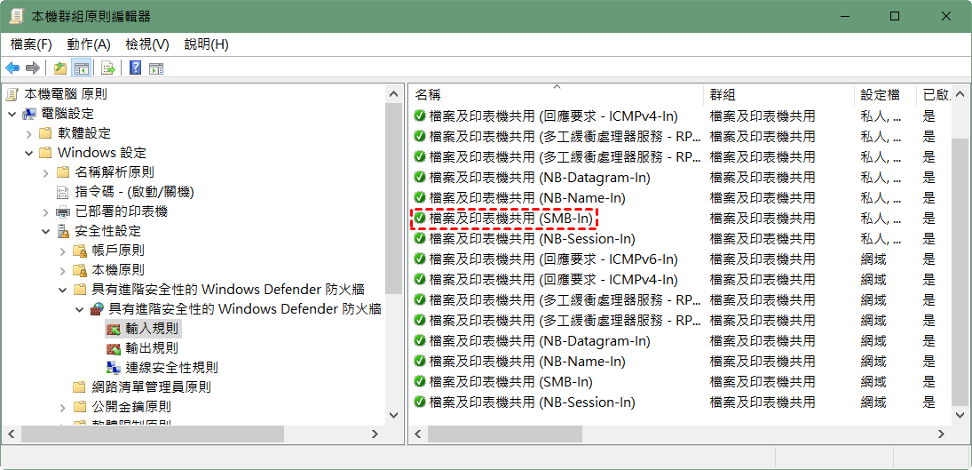Select the 名稱解析原則 tree item label

[x=114, y=171]
